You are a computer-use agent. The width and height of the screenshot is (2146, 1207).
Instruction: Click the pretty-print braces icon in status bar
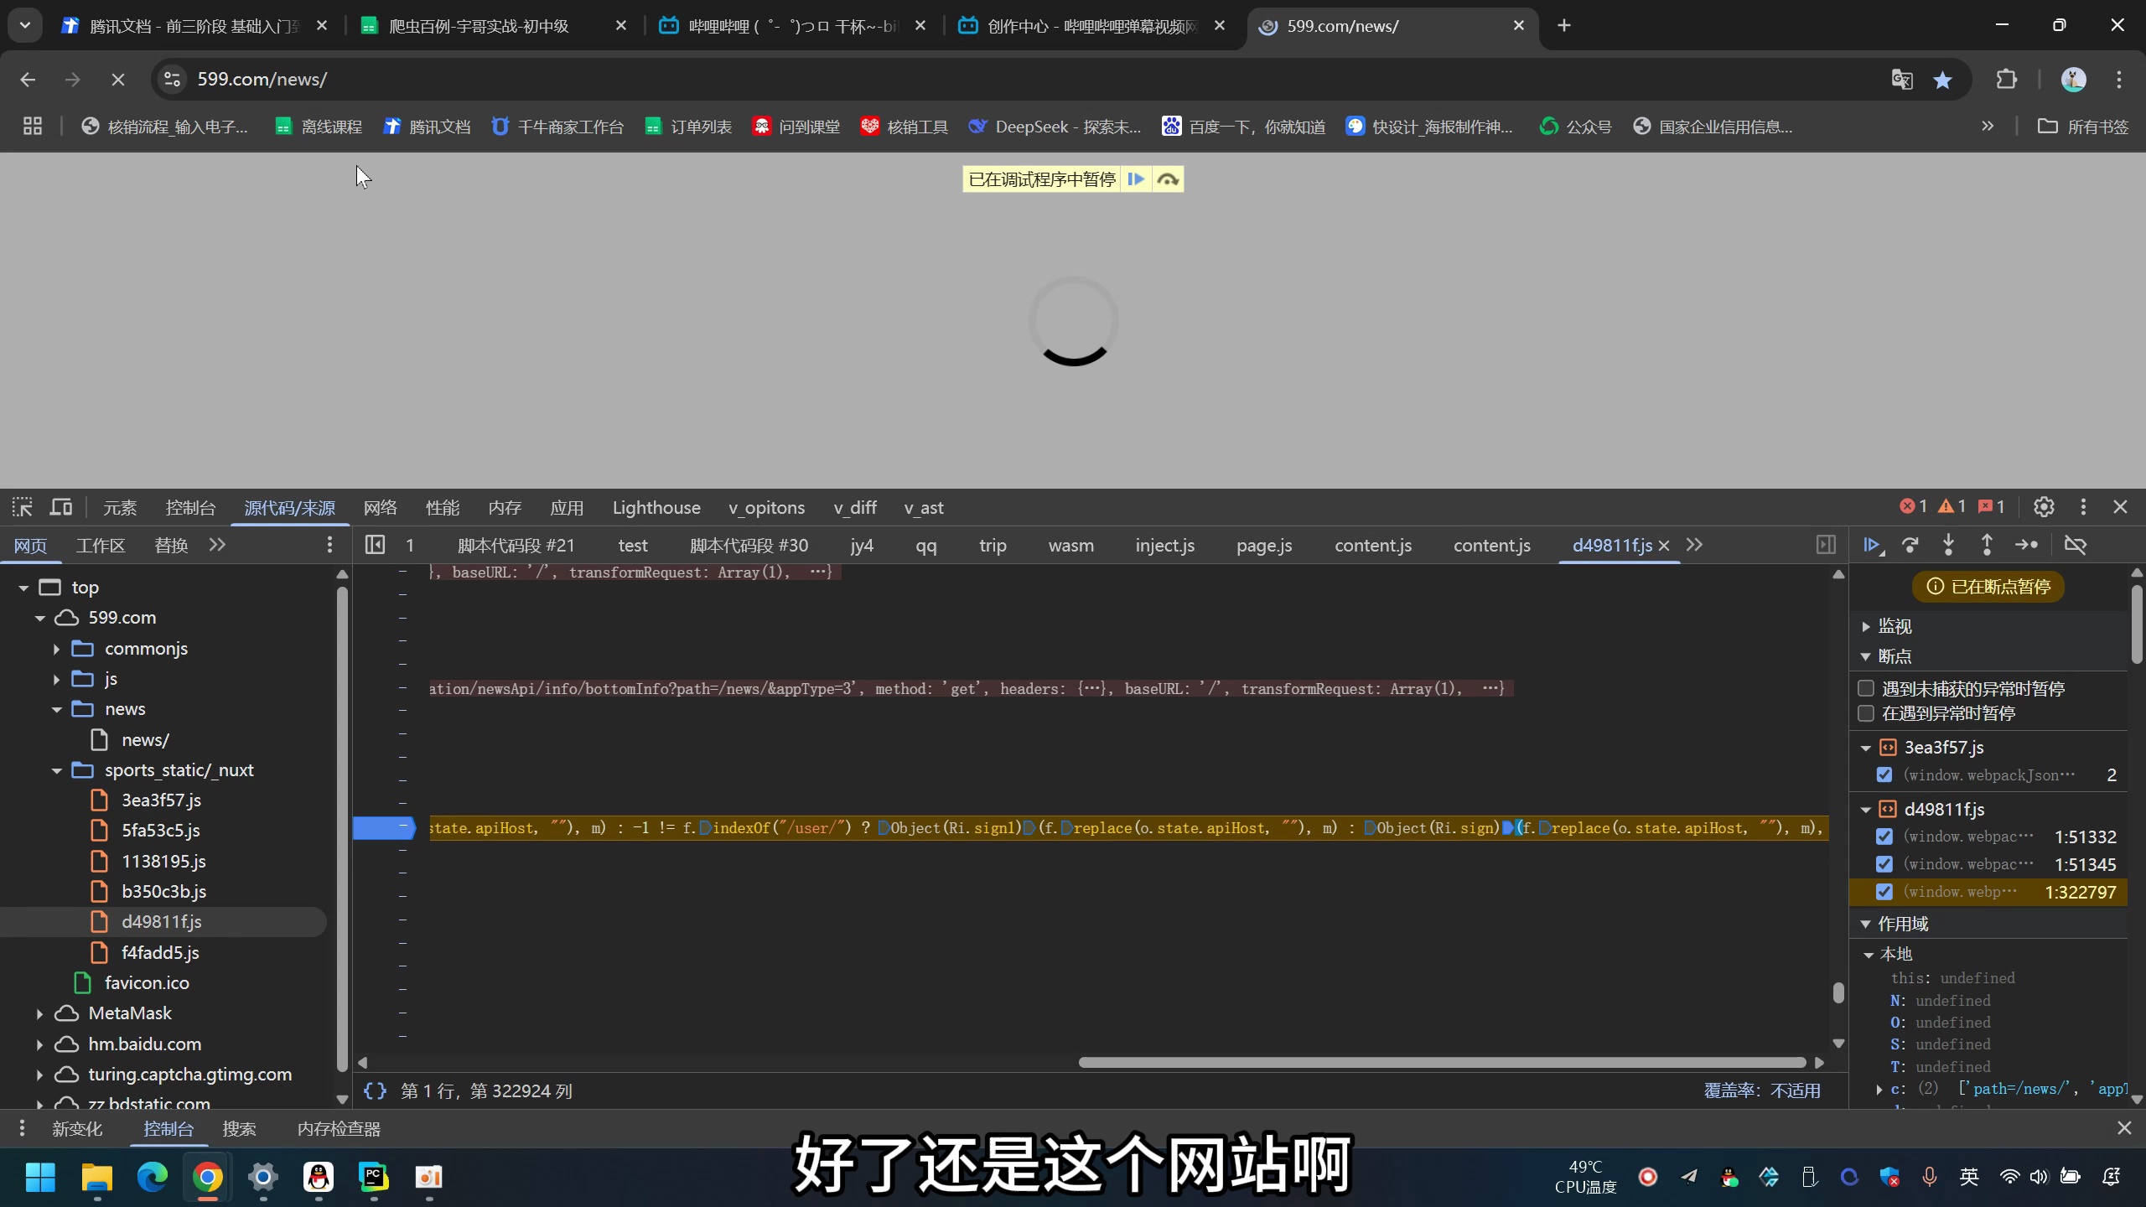pyautogui.click(x=375, y=1091)
